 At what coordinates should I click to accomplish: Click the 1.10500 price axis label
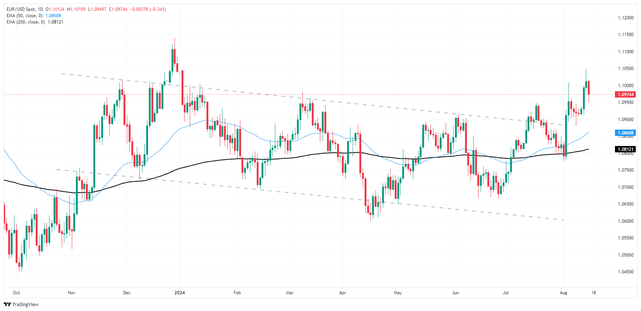(x=625, y=69)
